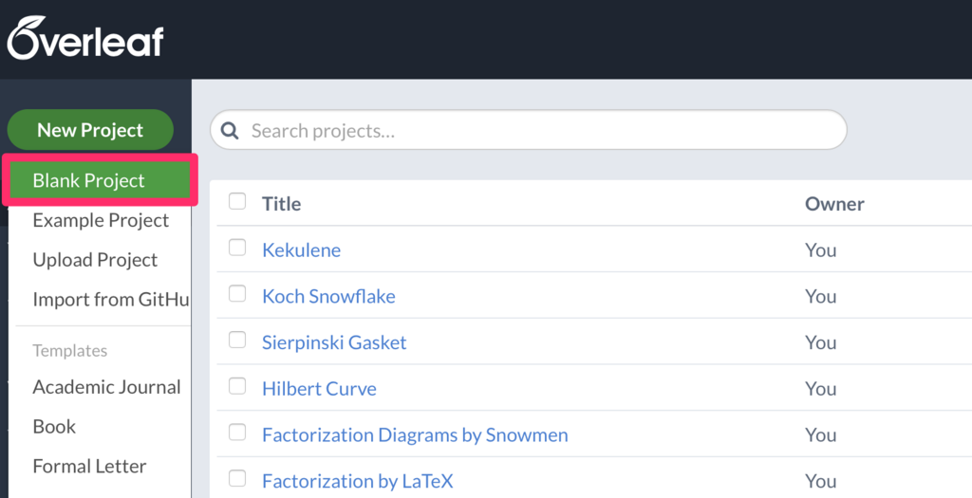
Task: Tick the Sierpinski Gasket checkbox
Action: 237,341
